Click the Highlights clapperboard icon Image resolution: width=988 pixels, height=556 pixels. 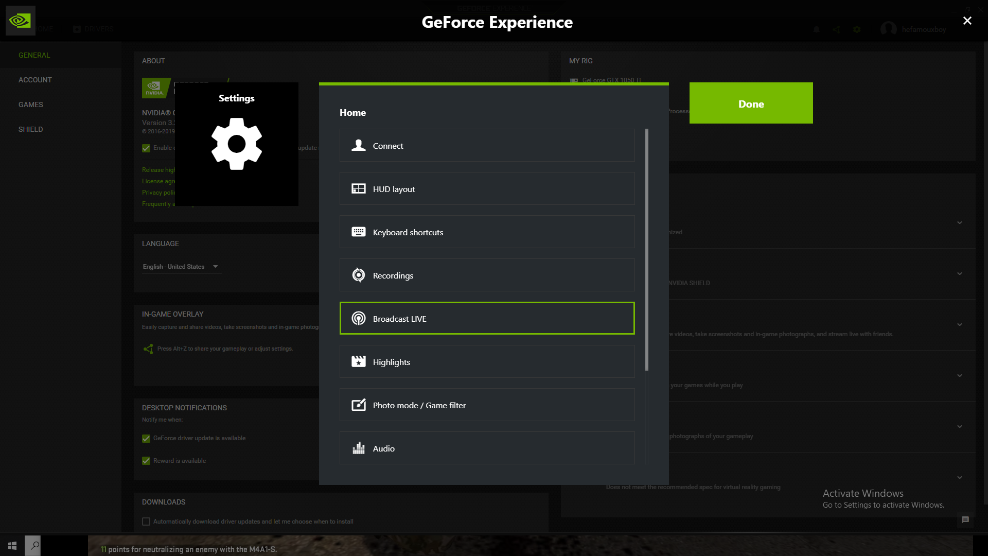click(359, 362)
